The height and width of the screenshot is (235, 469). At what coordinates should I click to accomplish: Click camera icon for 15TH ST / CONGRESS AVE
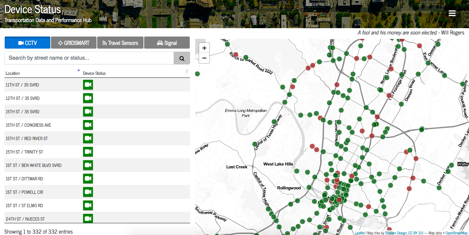click(88, 125)
